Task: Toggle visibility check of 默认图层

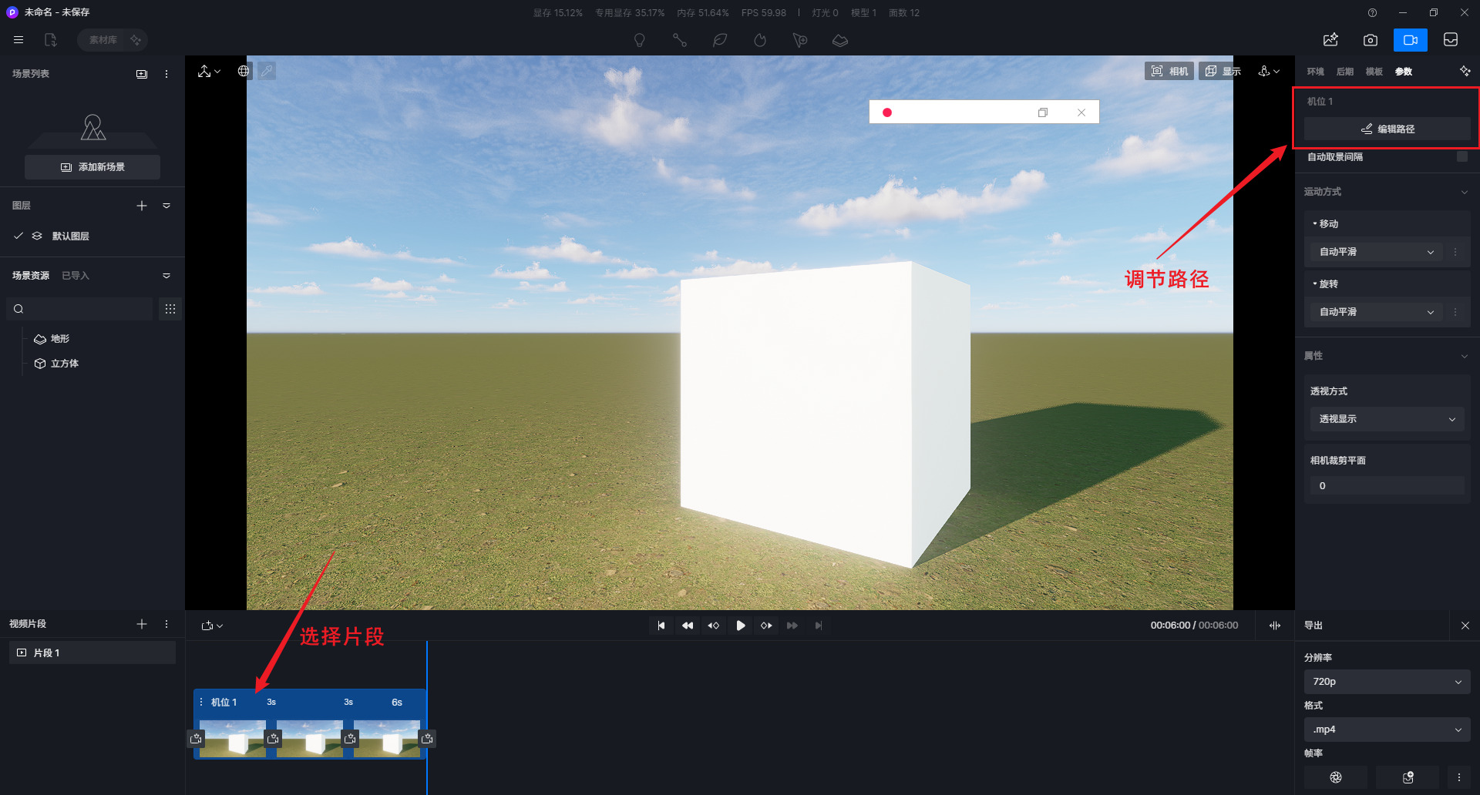Action: pos(18,236)
